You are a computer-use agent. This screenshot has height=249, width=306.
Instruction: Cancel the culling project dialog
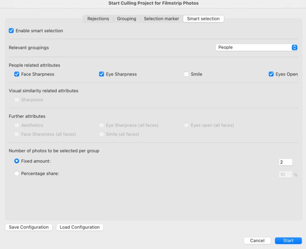pos(257,241)
